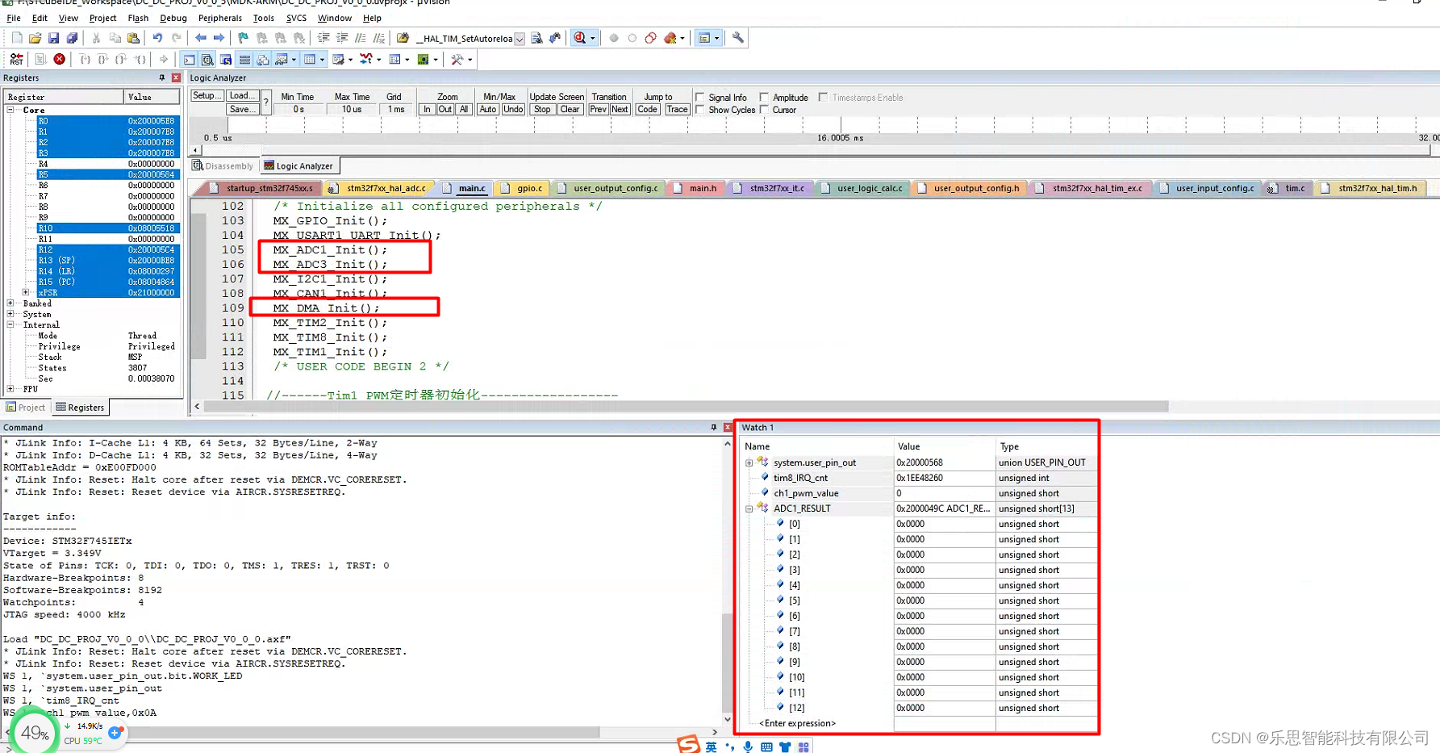Enable the Show Cycles checkbox
The width and height of the screenshot is (1440, 753).
(x=700, y=110)
